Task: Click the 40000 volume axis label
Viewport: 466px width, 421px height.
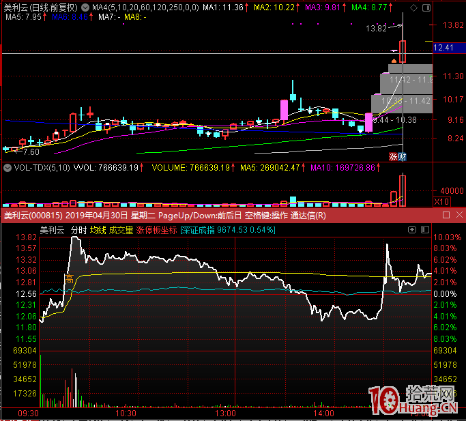Action: 452,190
